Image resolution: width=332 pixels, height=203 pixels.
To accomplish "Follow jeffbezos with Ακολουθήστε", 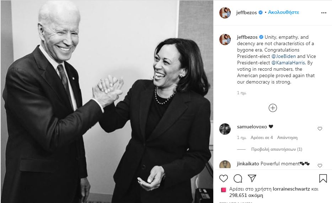I will 284,12.
